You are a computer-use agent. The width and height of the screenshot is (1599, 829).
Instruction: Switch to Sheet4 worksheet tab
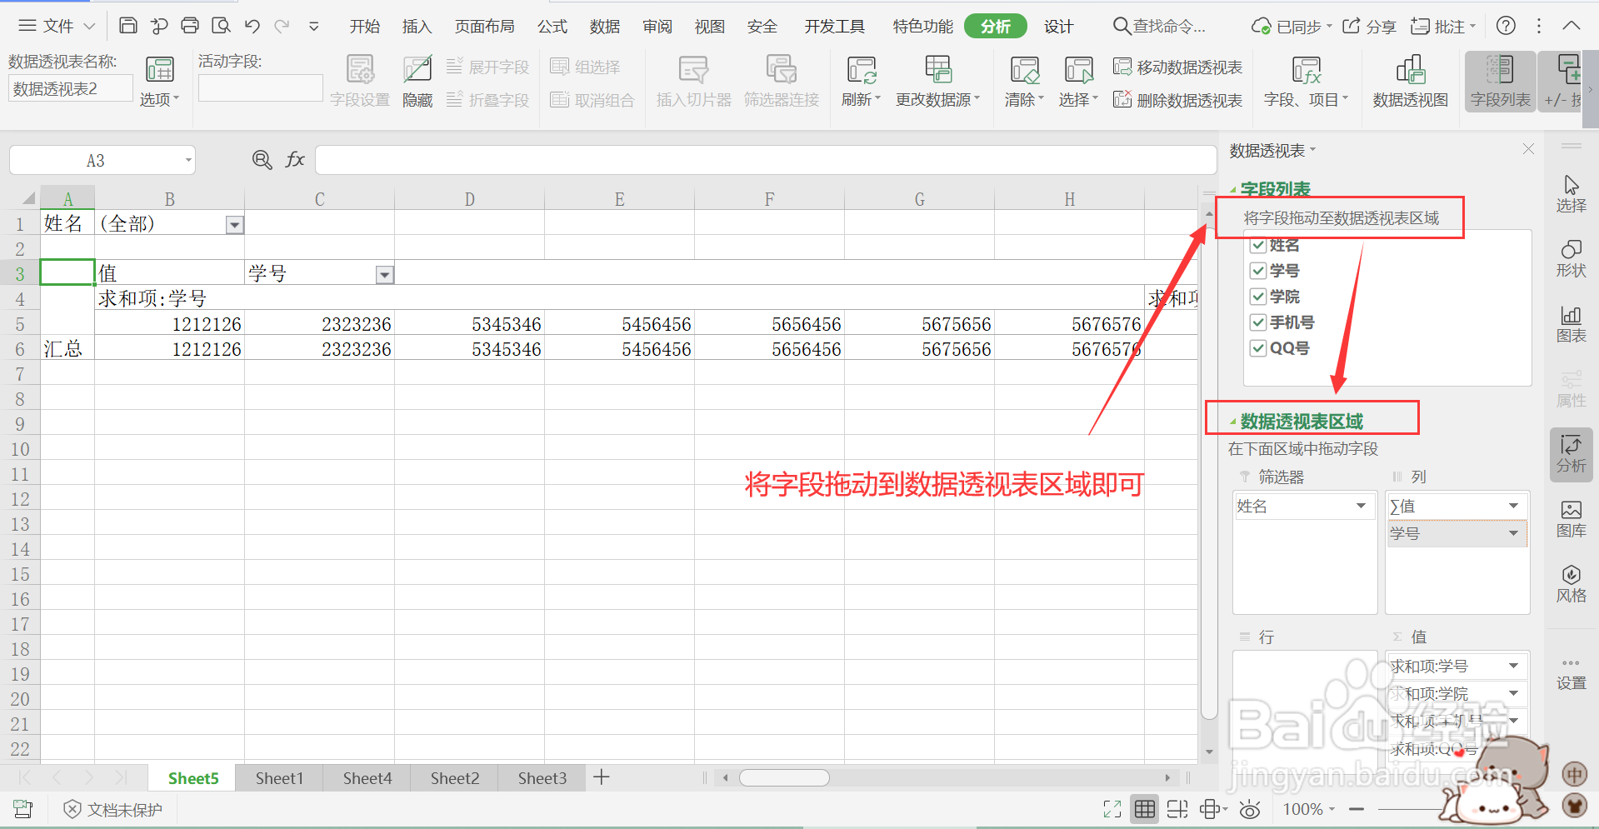click(x=367, y=778)
